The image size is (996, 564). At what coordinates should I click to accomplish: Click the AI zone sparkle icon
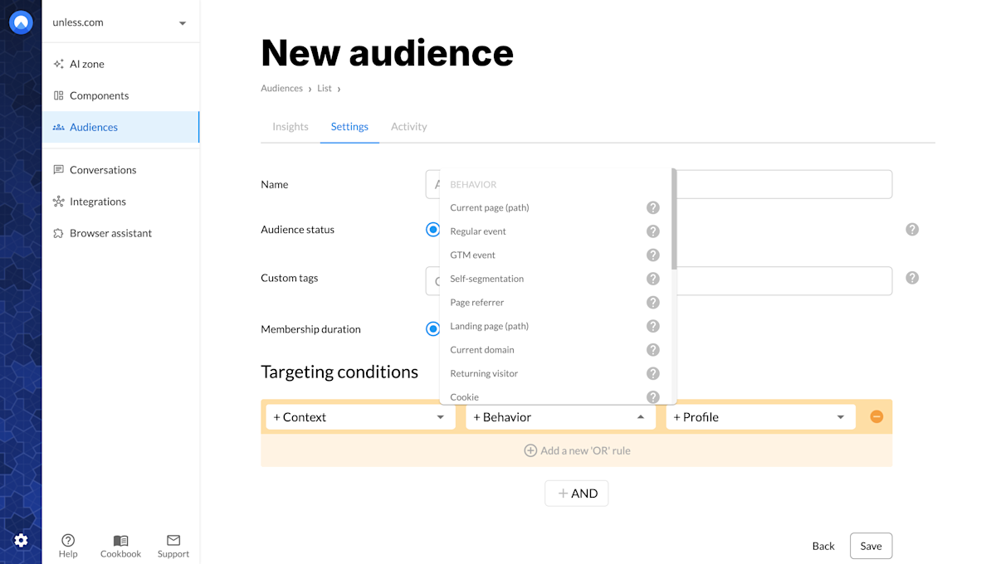click(58, 64)
